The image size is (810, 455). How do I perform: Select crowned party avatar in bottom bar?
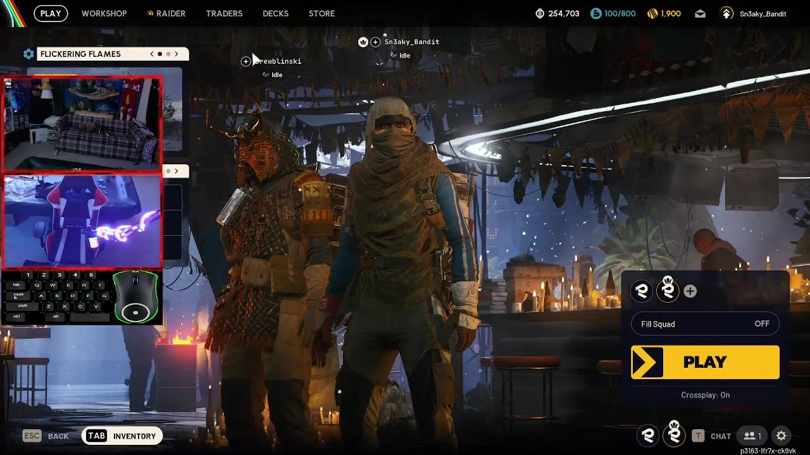click(675, 434)
